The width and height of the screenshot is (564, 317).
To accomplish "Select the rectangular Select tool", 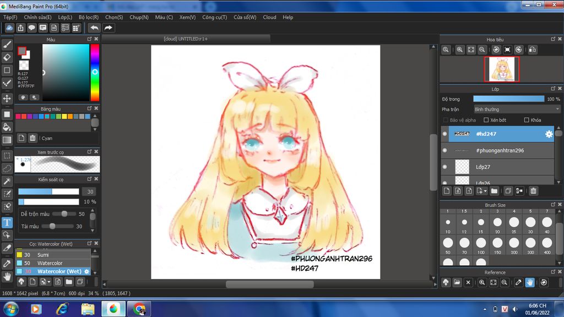I will (7, 156).
